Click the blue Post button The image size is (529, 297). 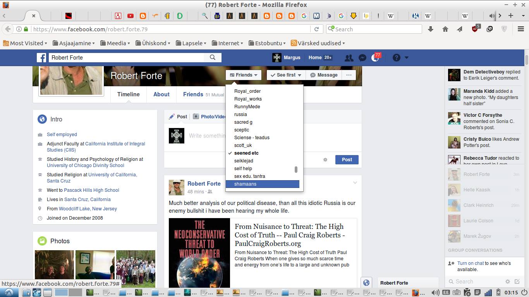coord(347,160)
